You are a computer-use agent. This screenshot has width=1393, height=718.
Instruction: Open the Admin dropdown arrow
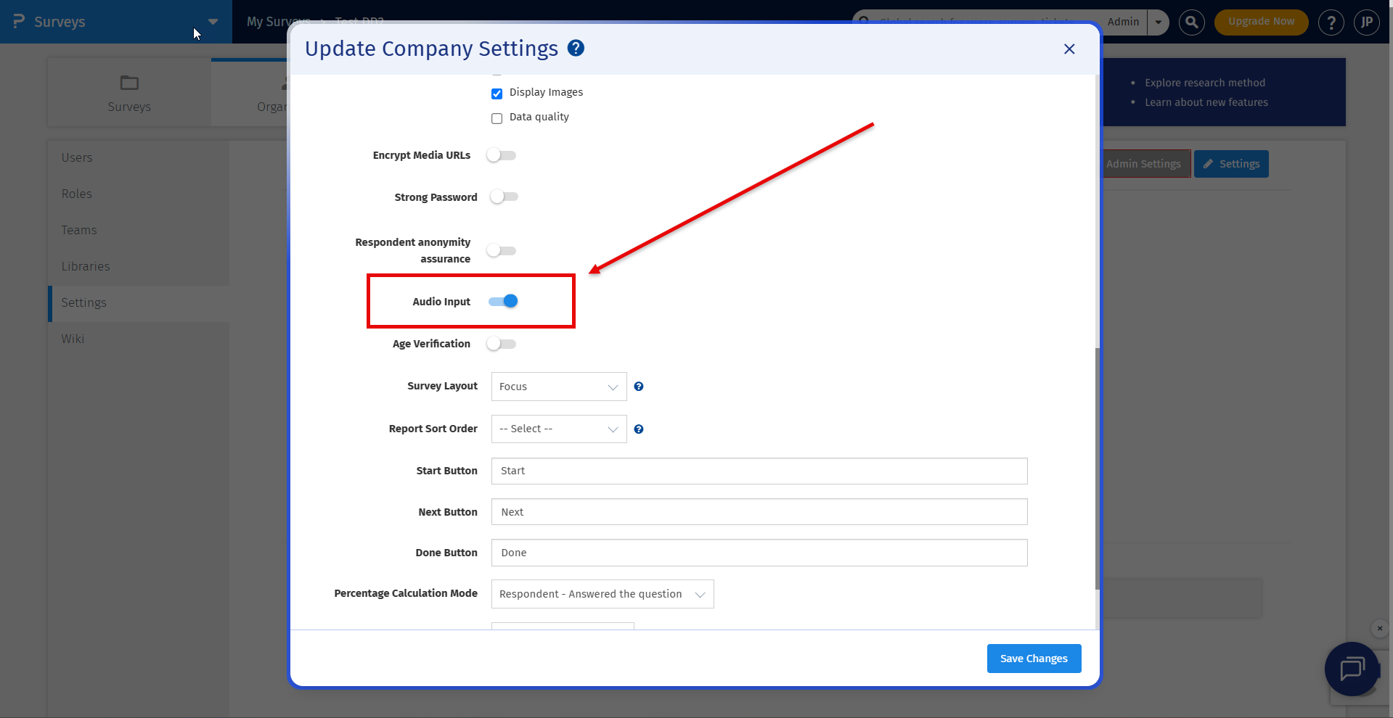[1159, 22]
